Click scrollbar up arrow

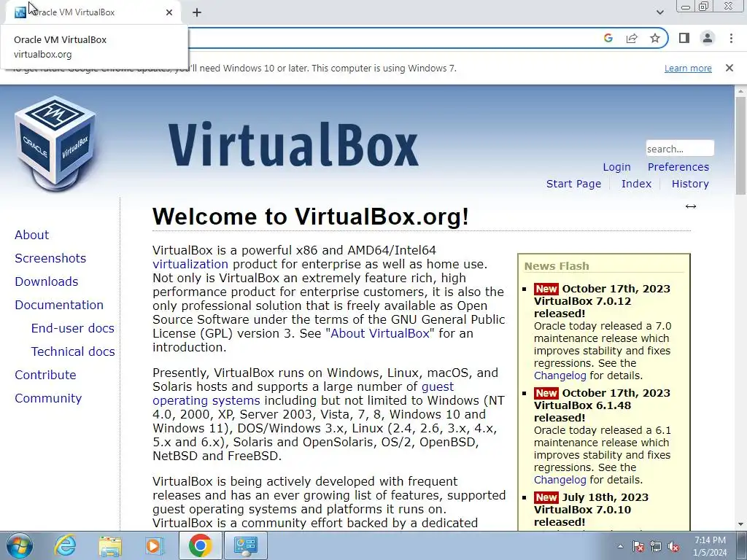point(740,90)
